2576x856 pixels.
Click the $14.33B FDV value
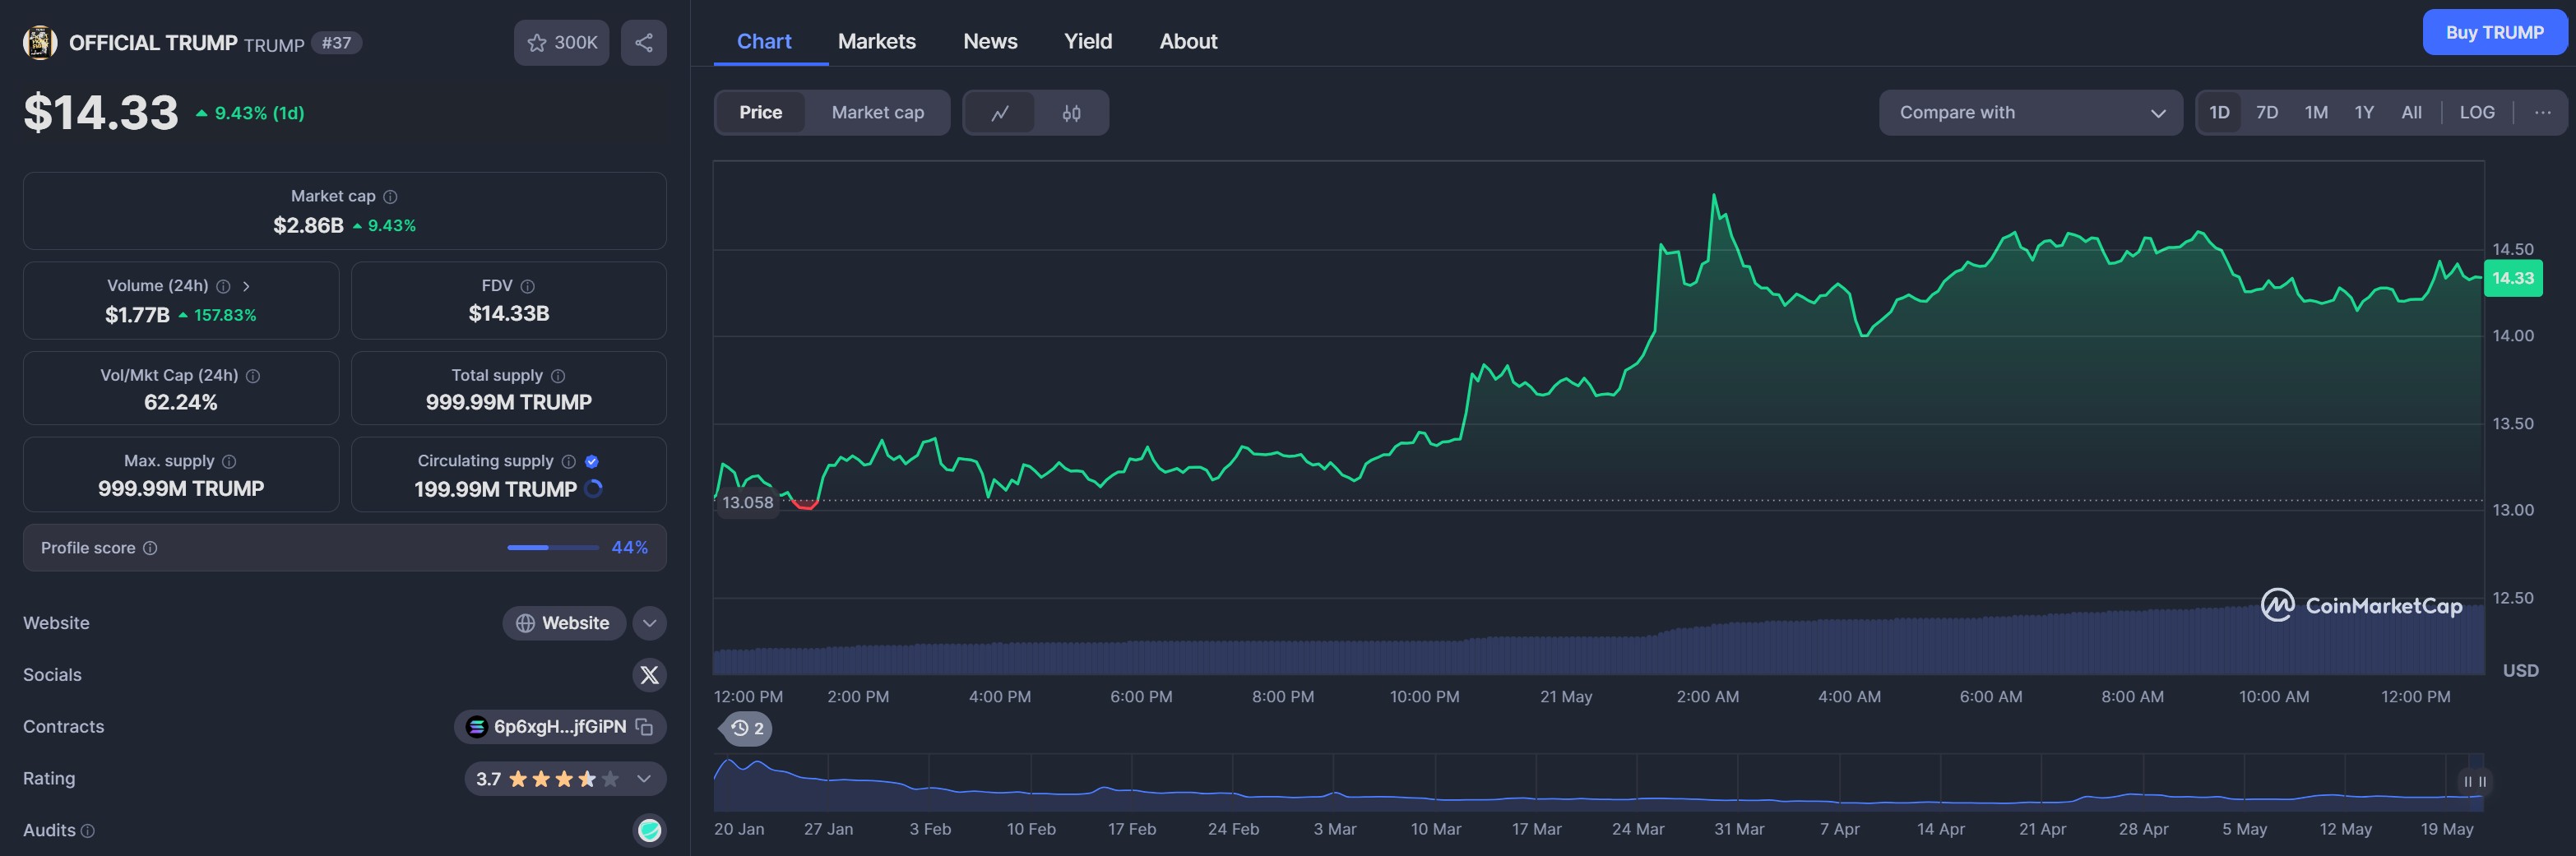pos(509,314)
